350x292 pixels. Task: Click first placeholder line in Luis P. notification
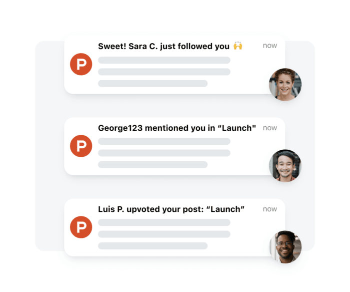pyautogui.click(x=164, y=222)
